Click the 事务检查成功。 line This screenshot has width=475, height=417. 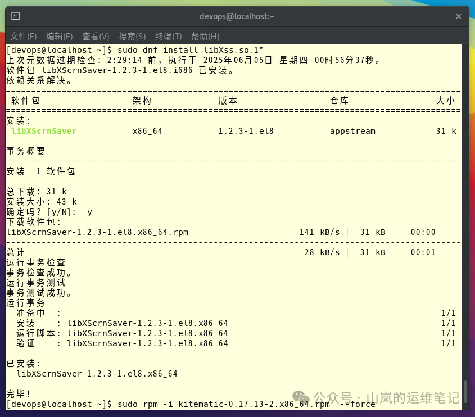coord(39,272)
